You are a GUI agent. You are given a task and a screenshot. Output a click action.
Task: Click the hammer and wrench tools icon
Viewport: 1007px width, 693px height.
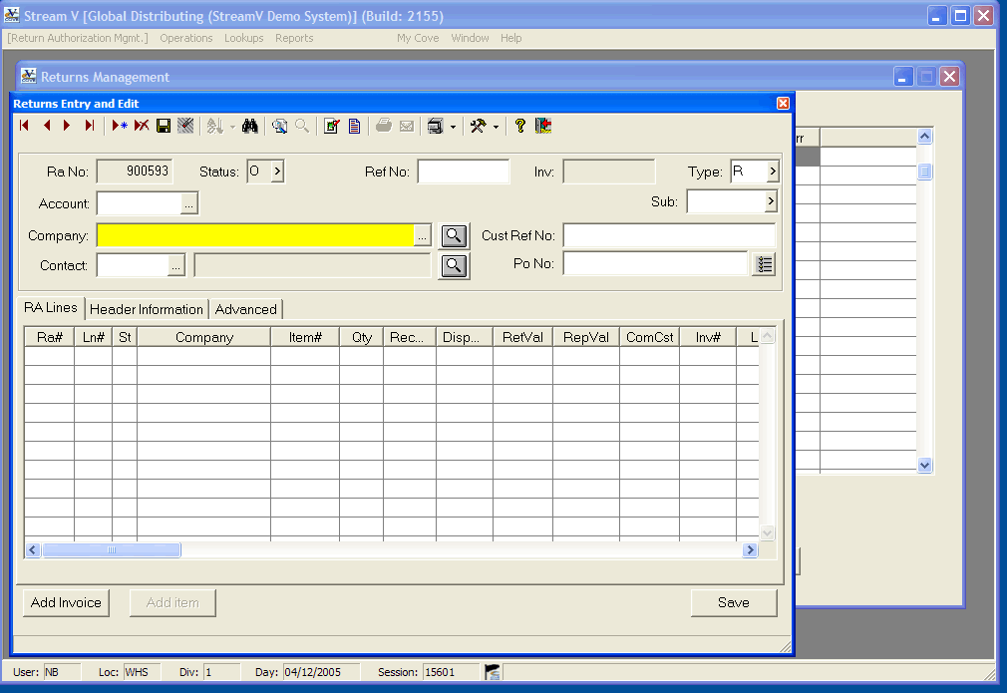(x=478, y=126)
